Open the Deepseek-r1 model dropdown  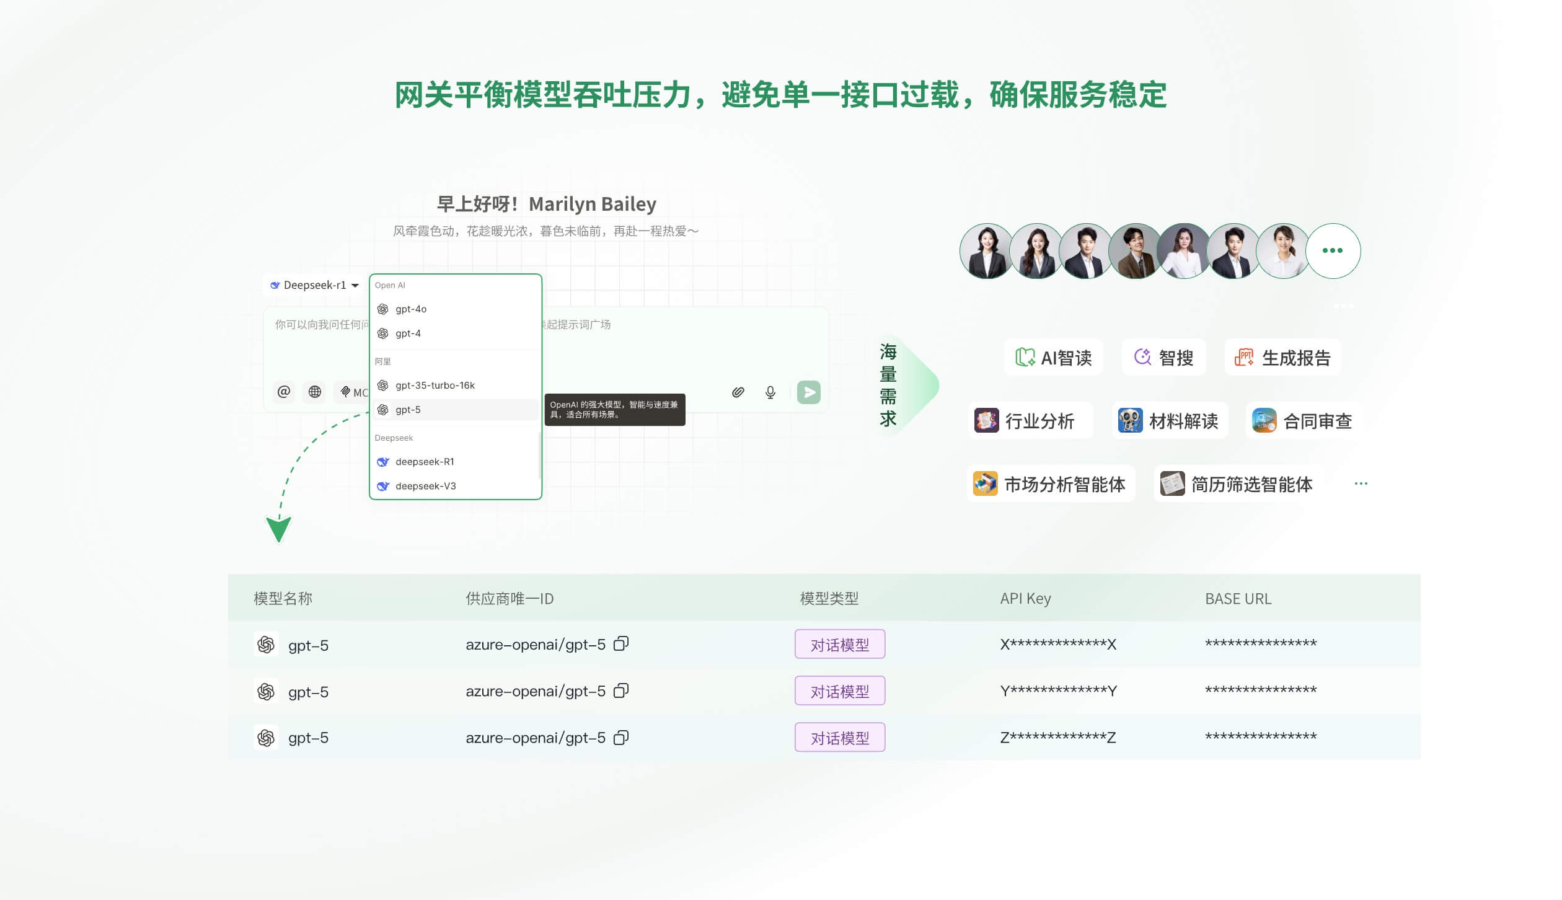(x=315, y=285)
